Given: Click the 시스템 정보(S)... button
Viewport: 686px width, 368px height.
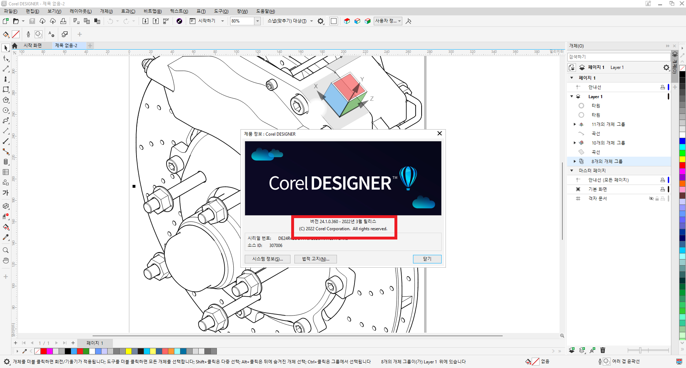Looking at the screenshot, I should tap(268, 259).
